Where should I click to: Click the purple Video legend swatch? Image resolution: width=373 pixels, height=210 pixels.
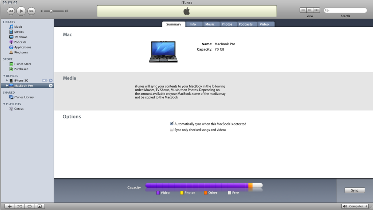pos(158,193)
